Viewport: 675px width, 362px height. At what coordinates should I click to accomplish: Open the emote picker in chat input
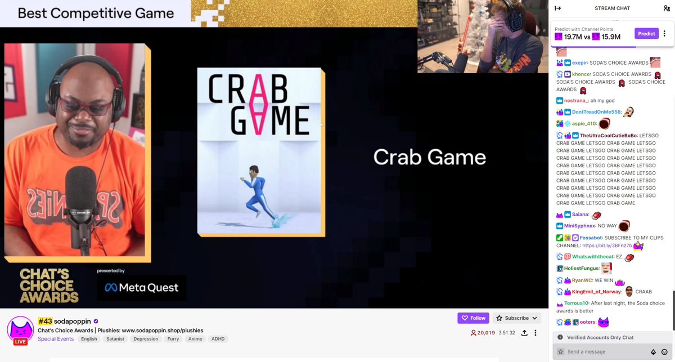[x=664, y=352]
